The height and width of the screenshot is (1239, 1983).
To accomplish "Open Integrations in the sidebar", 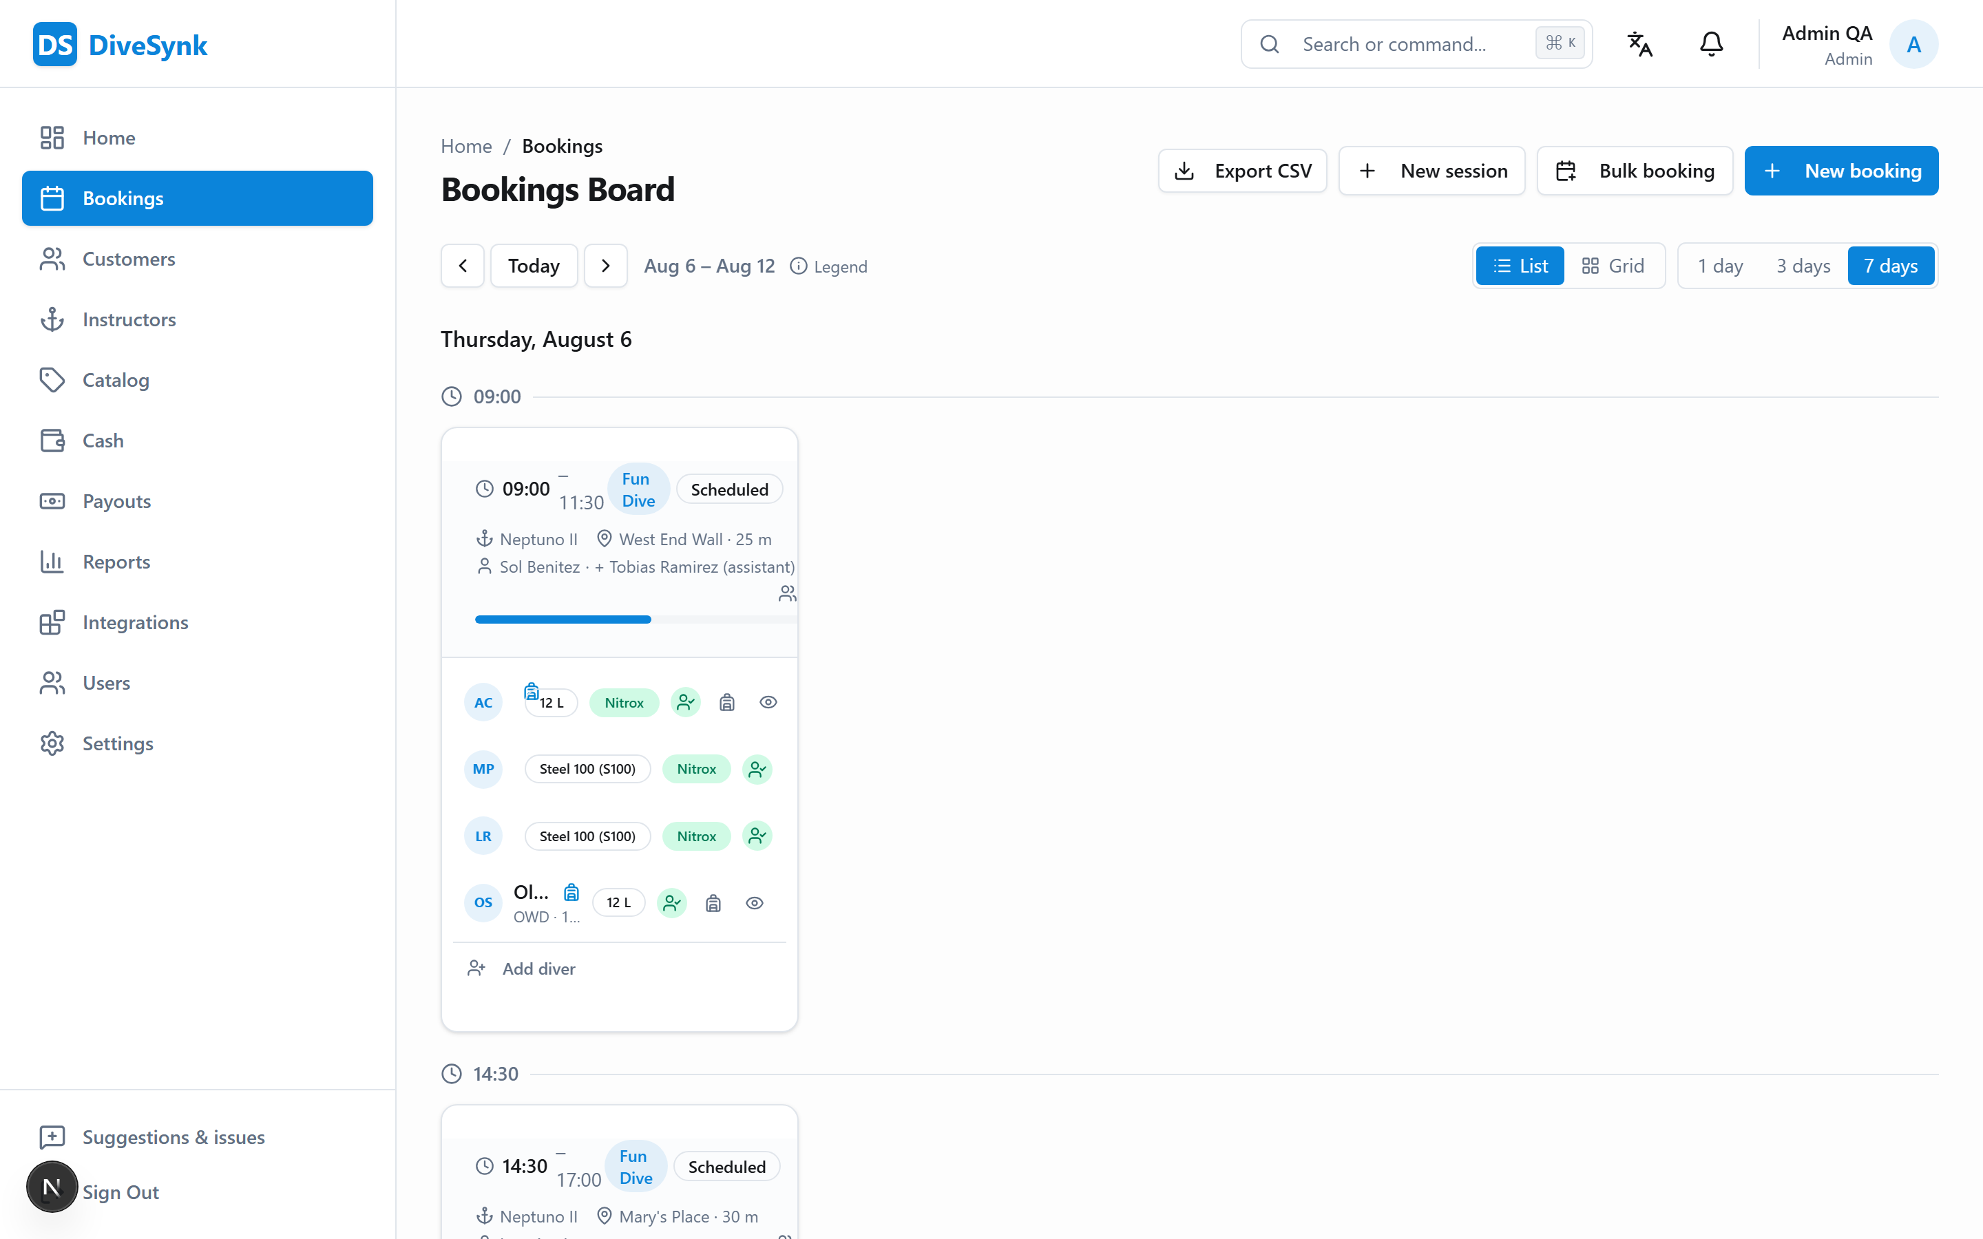I will coord(198,623).
